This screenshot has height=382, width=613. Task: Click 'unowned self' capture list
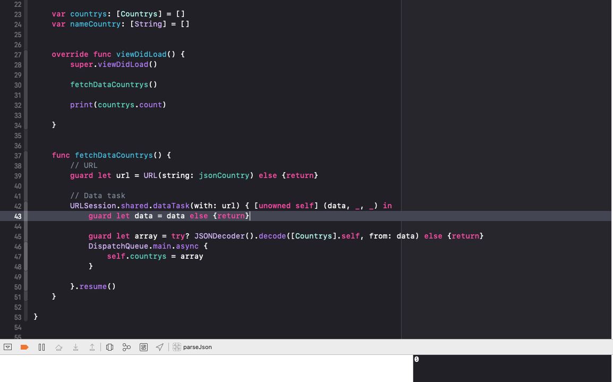click(286, 206)
